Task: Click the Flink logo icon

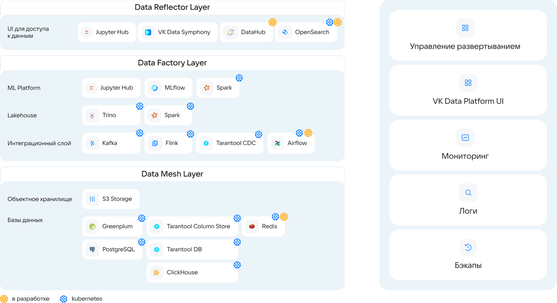Action: point(155,143)
